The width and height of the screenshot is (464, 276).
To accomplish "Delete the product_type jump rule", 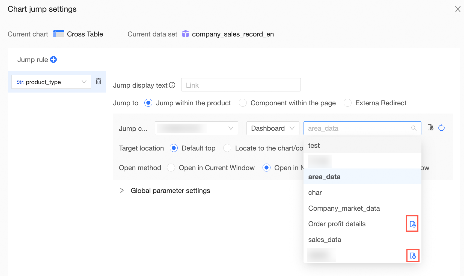I will coord(99,81).
